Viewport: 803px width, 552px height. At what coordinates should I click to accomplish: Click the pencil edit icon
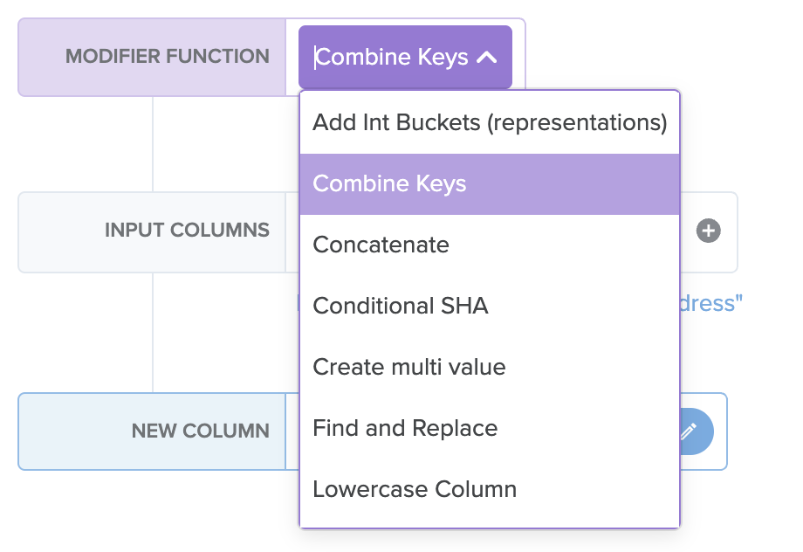point(690,431)
